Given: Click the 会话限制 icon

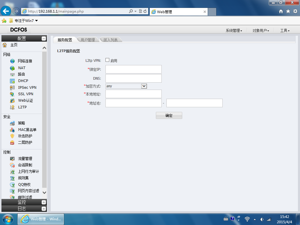Looking at the screenshot, I should coord(12,165).
